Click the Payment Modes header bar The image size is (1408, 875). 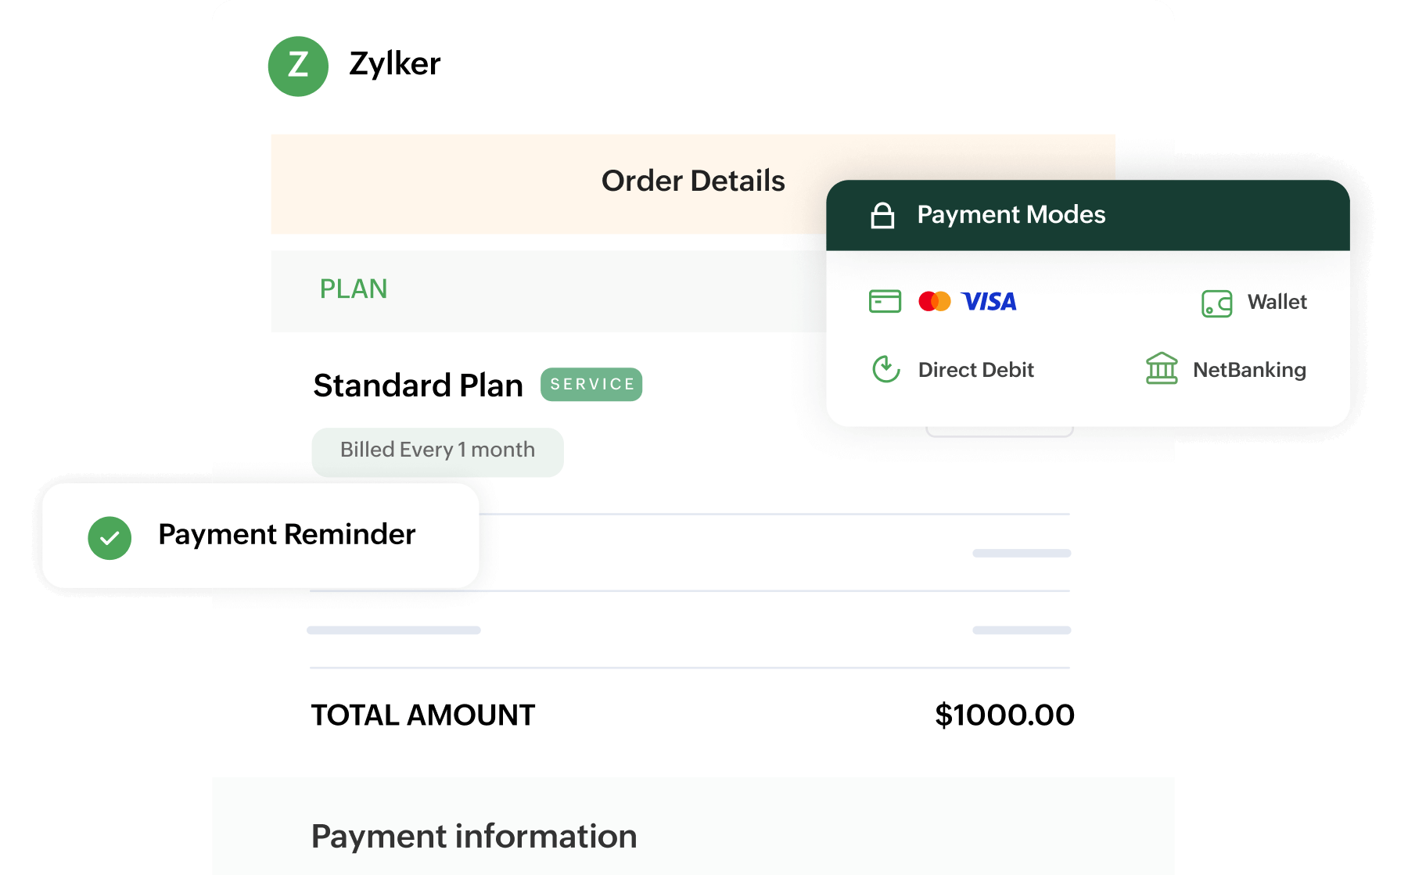(1087, 215)
